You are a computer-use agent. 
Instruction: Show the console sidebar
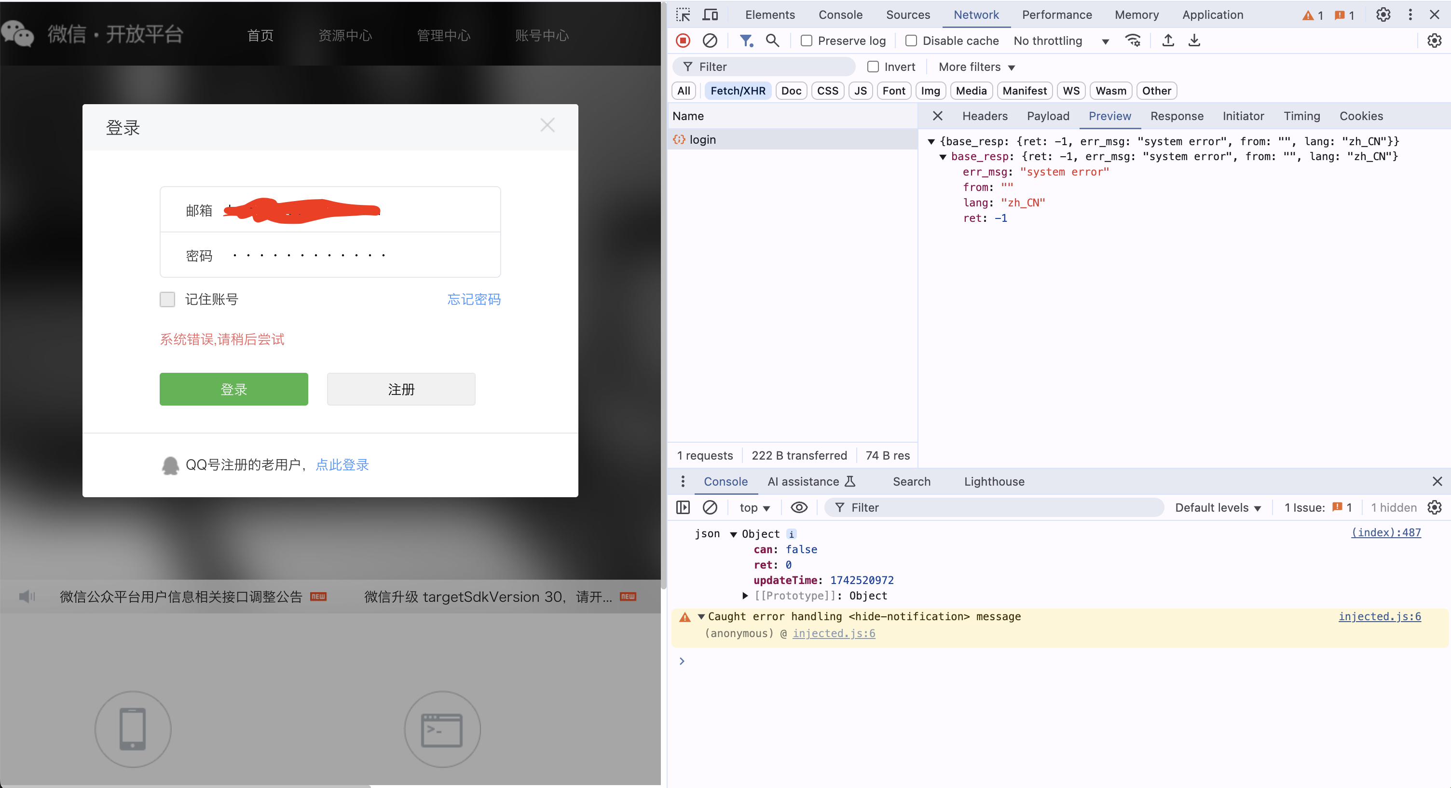683,507
